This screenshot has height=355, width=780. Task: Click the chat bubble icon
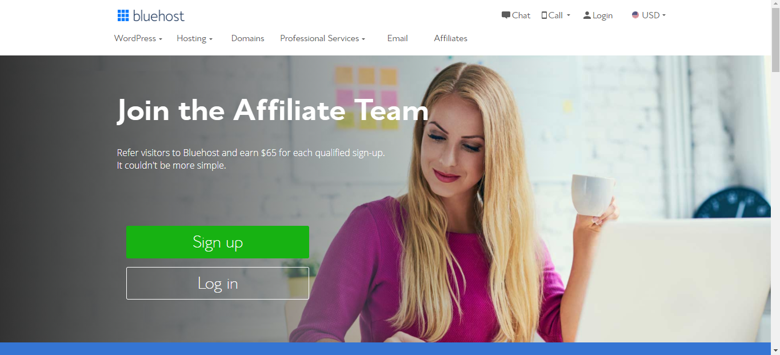point(506,15)
